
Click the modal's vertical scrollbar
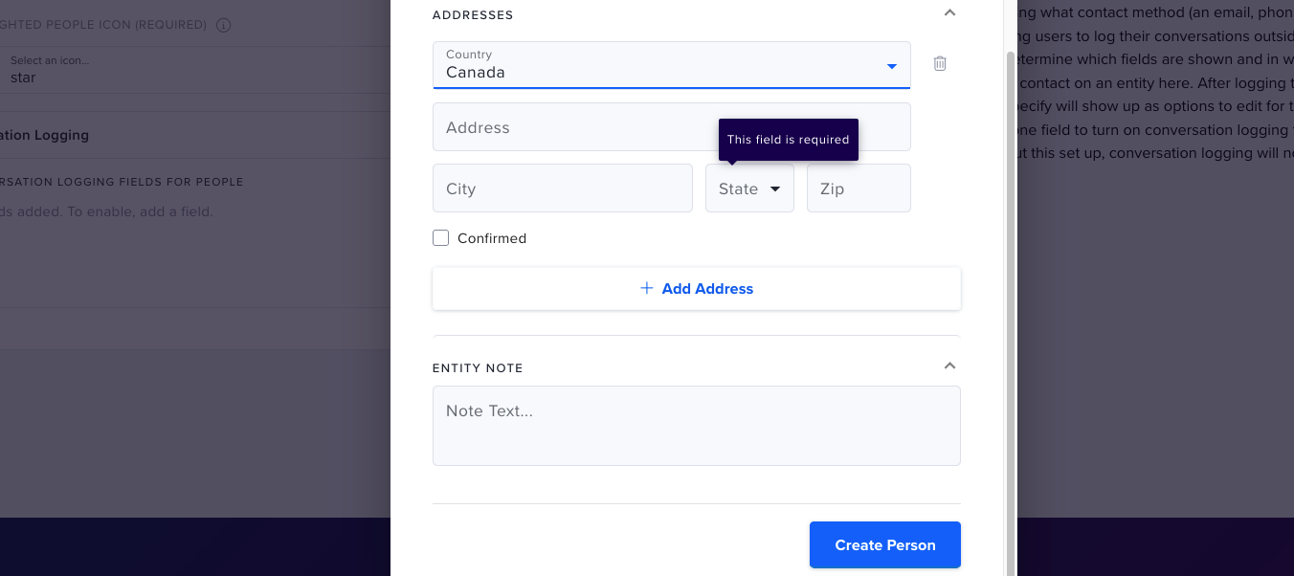[1011, 287]
